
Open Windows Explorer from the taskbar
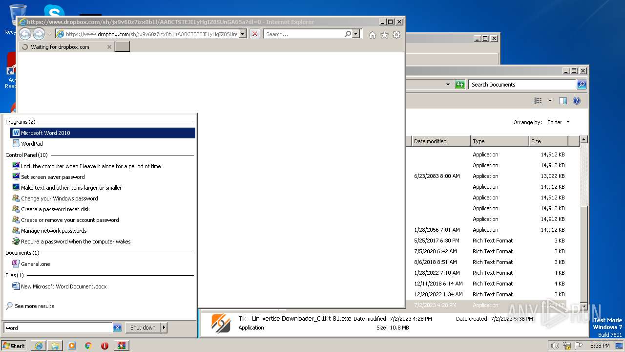55,346
